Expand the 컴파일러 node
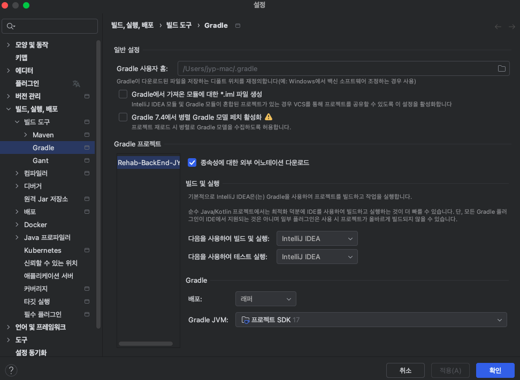Screen dimensions: 520x380 point(17,173)
